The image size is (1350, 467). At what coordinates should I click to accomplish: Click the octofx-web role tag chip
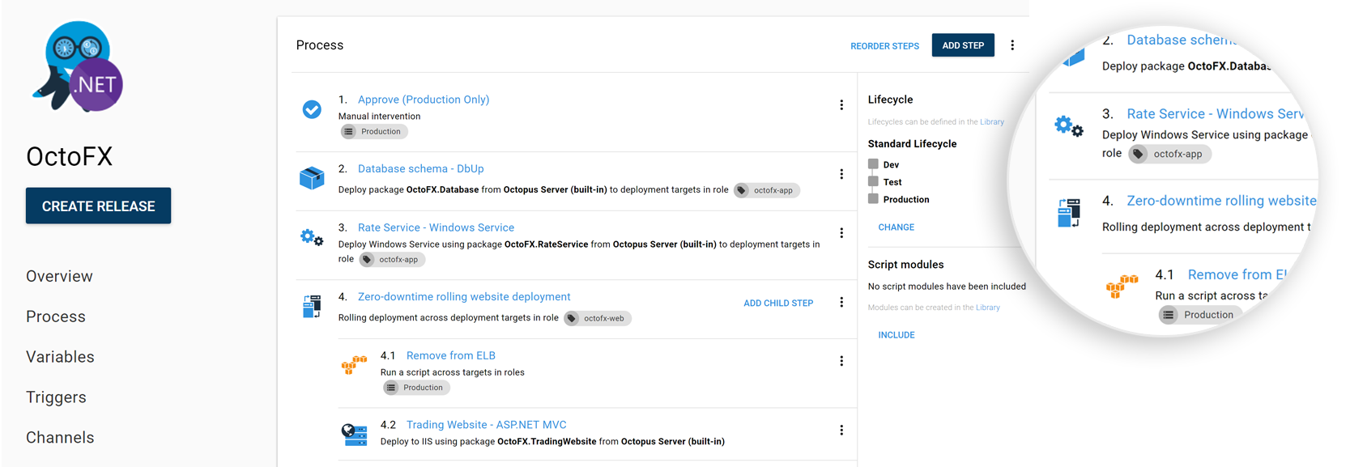597,319
